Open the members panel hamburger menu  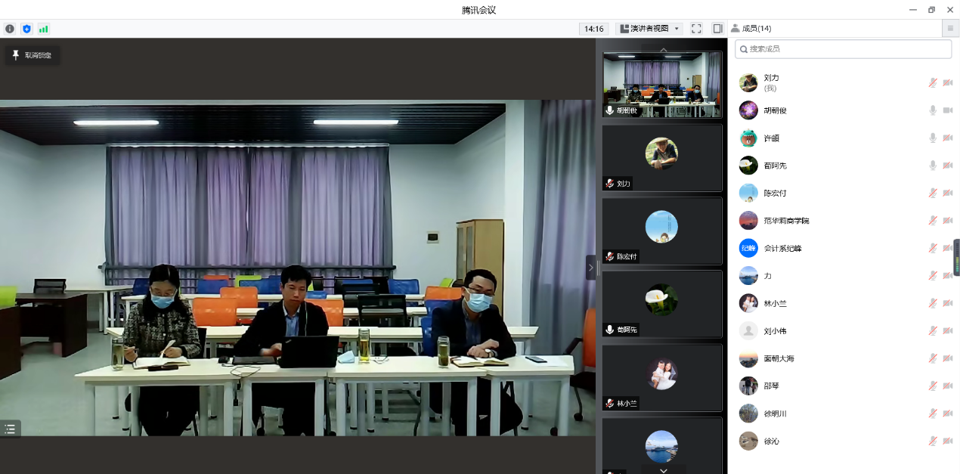950,29
